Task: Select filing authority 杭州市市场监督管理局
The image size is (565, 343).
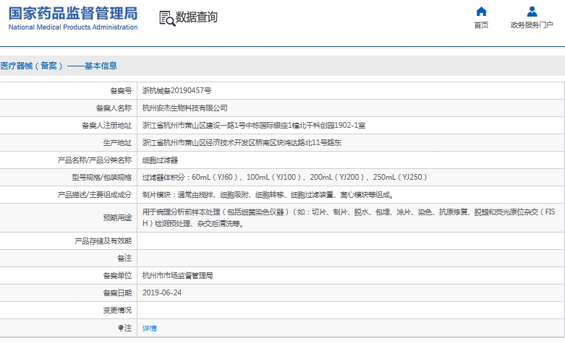Action: tap(177, 275)
